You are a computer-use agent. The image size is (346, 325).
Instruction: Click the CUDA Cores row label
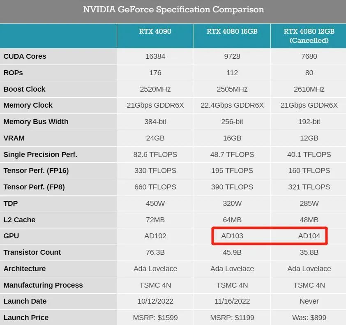[25, 56]
